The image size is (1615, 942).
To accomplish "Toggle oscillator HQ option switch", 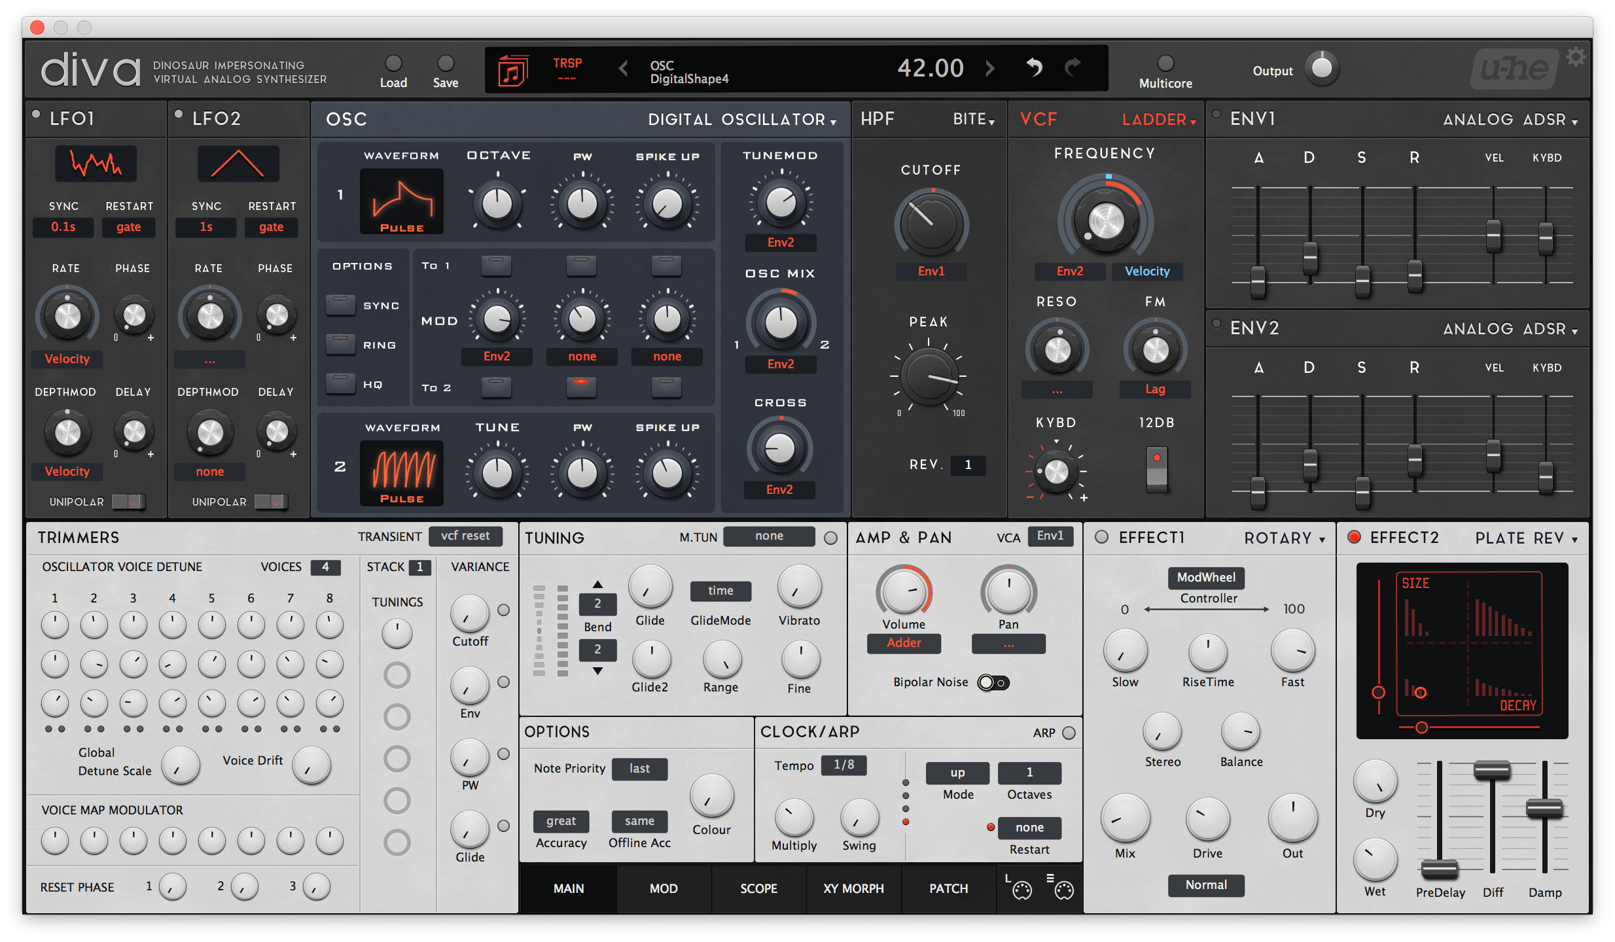I will [341, 383].
